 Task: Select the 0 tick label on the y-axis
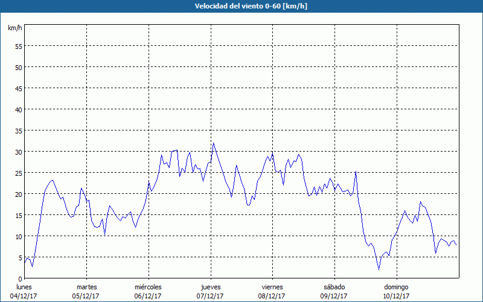tap(20, 278)
